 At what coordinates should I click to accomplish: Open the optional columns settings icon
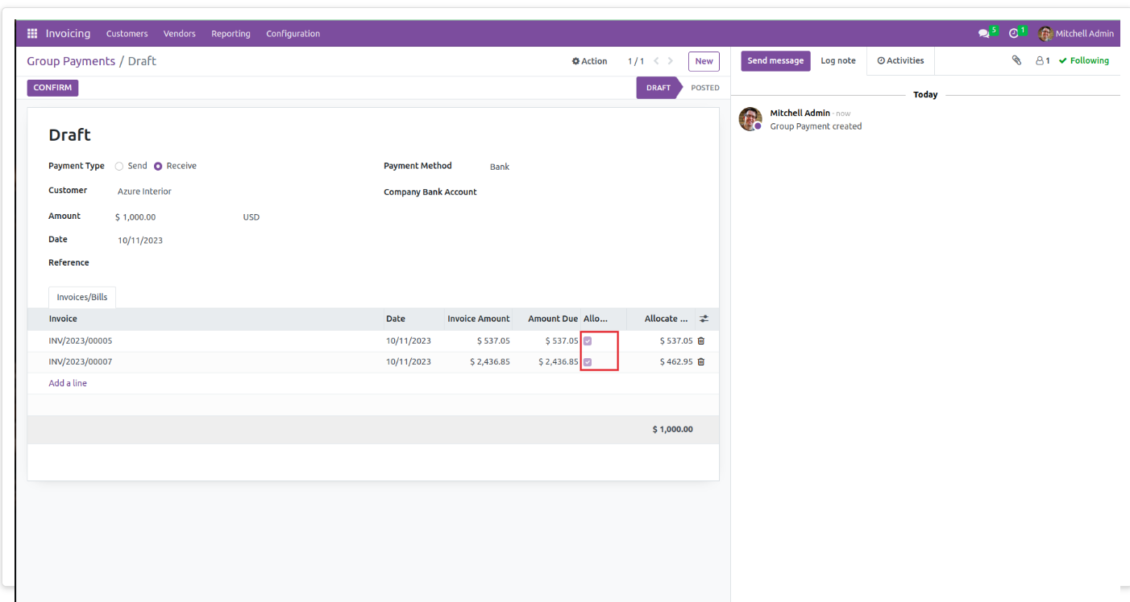point(704,320)
